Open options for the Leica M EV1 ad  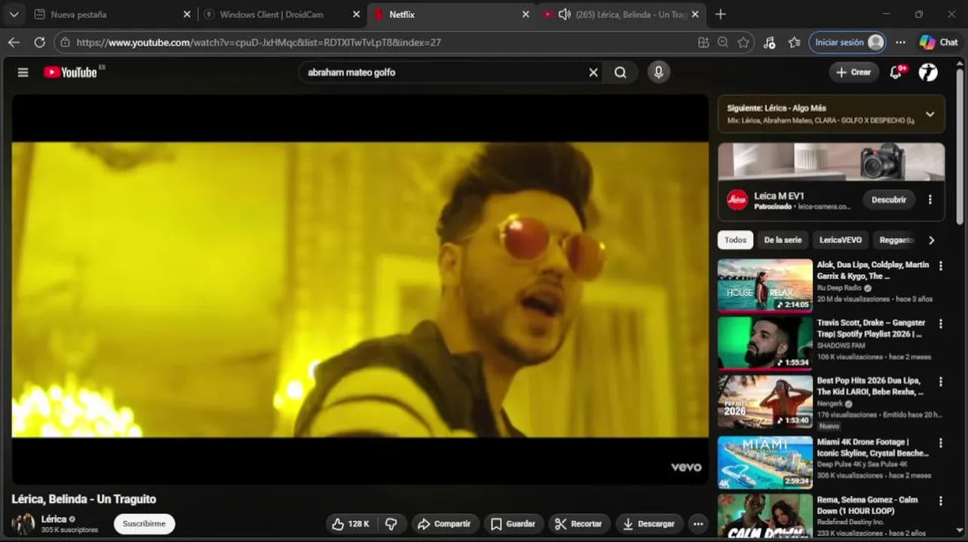930,199
